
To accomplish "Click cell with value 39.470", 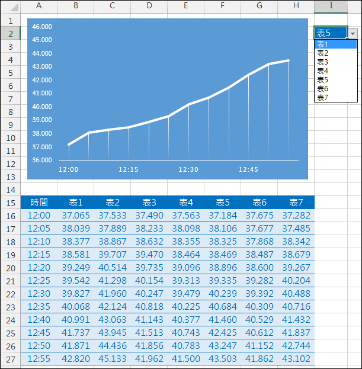I will click(x=149, y=255).
